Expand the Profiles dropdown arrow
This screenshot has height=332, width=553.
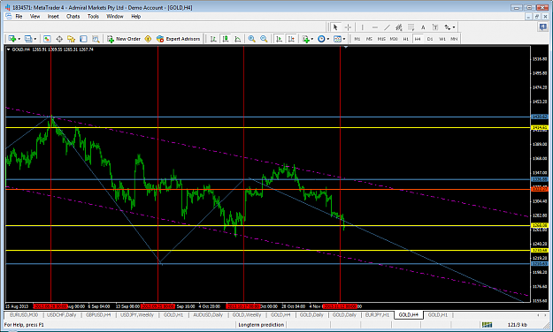click(x=35, y=39)
